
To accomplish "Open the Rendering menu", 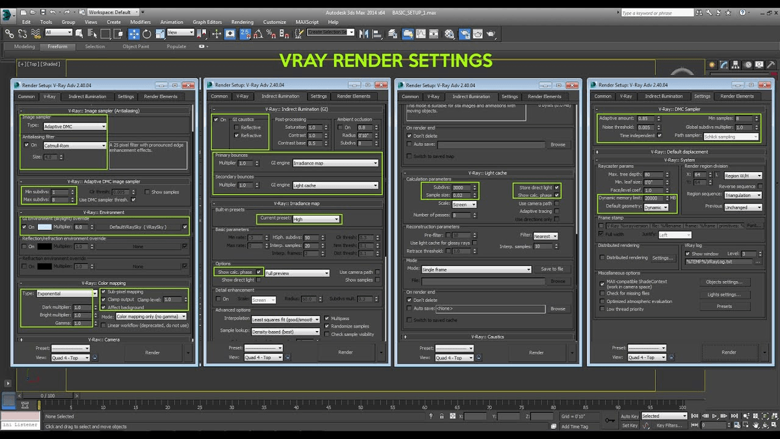I will (242, 22).
